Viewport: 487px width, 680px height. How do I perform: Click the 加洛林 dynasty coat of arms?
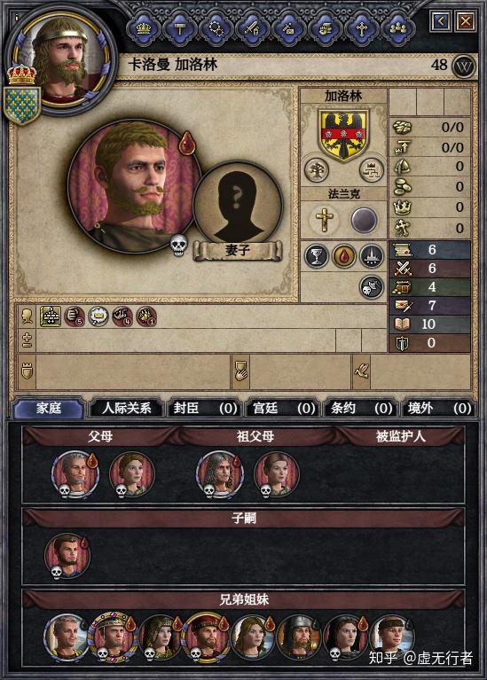tap(344, 135)
